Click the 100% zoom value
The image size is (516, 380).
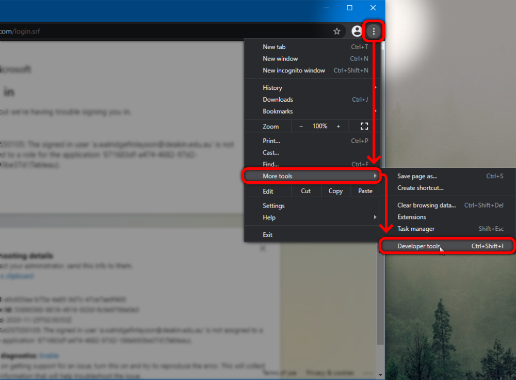(x=319, y=126)
